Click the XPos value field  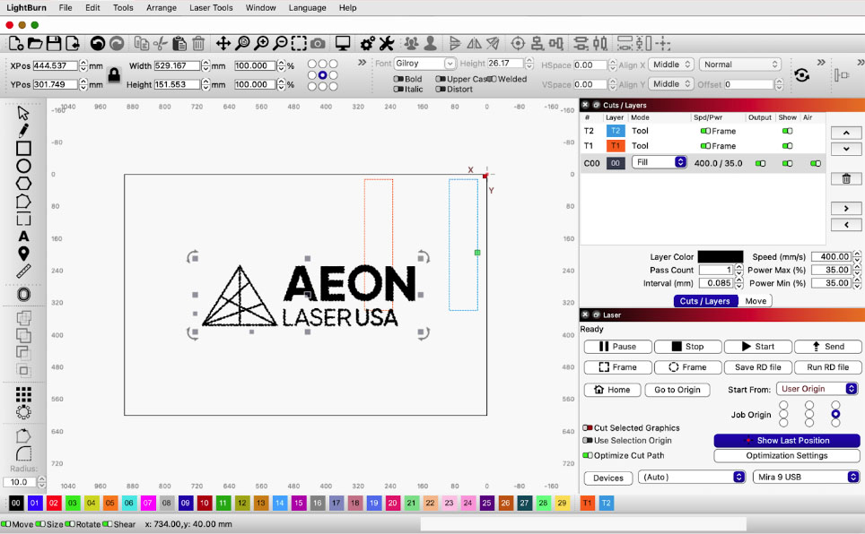pyautogui.click(x=55, y=65)
